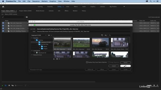
Task: Click the Offline button in Link Media
Action: tap(102, 69)
